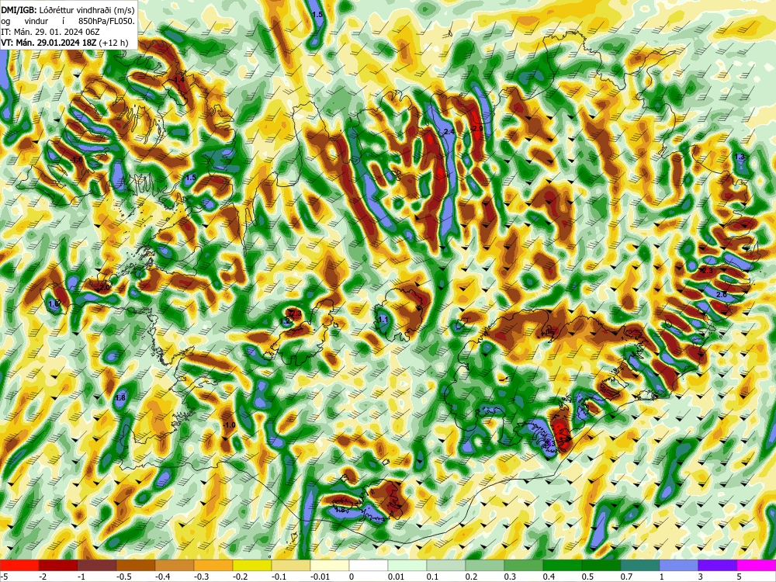The width and height of the screenshot is (776, 582).
Task: Click the magenta legend swatch for 5
Action: 757,565
